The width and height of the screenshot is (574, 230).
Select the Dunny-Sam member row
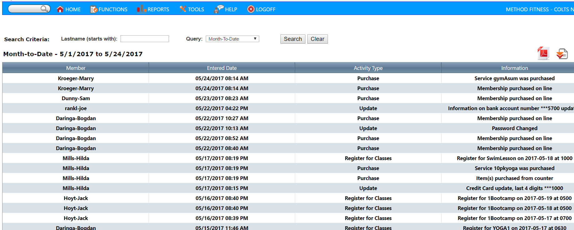[x=76, y=98]
